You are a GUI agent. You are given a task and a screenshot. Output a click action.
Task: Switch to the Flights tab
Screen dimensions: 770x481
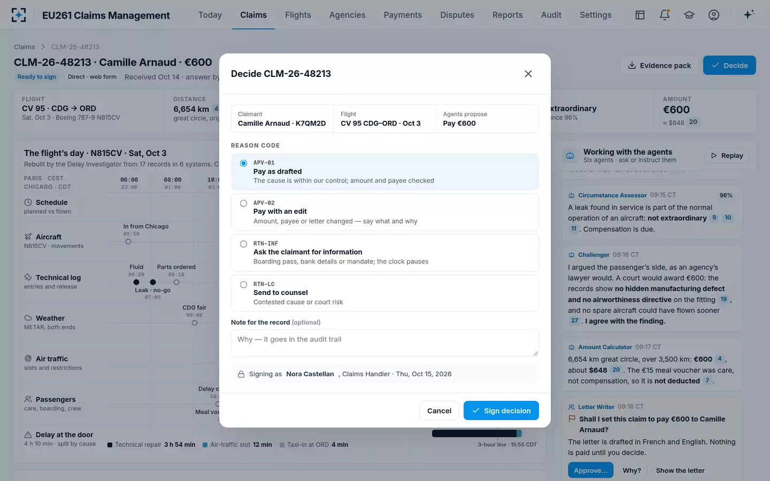(298, 15)
